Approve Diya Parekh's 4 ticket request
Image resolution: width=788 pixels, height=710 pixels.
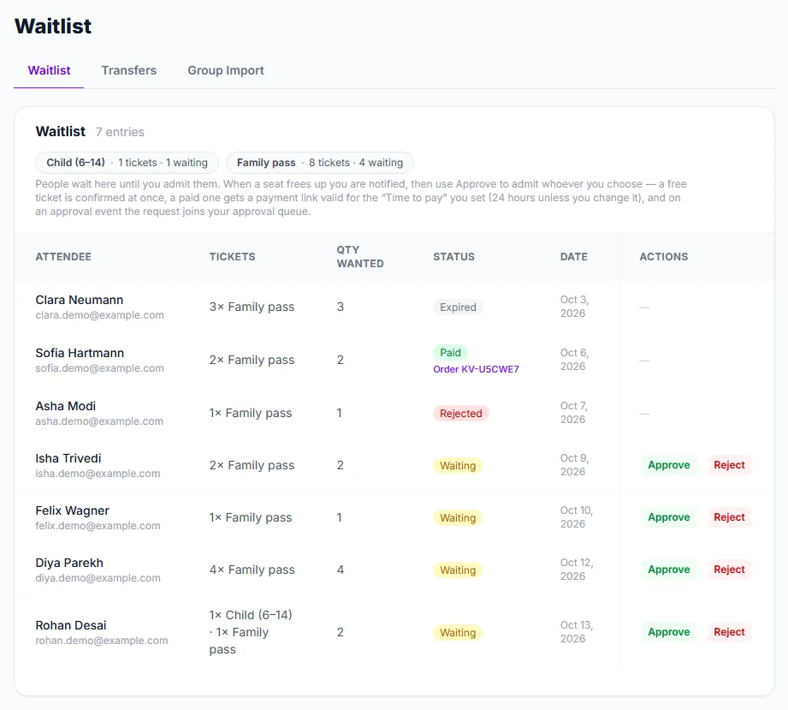[669, 570]
